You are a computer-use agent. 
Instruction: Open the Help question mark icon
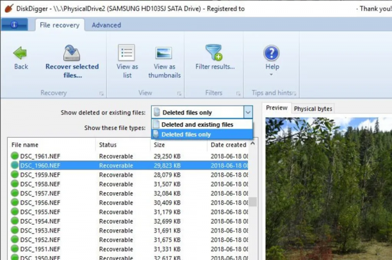pyautogui.click(x=272, y=53)
